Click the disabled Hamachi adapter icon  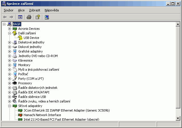tap(20, 115)
